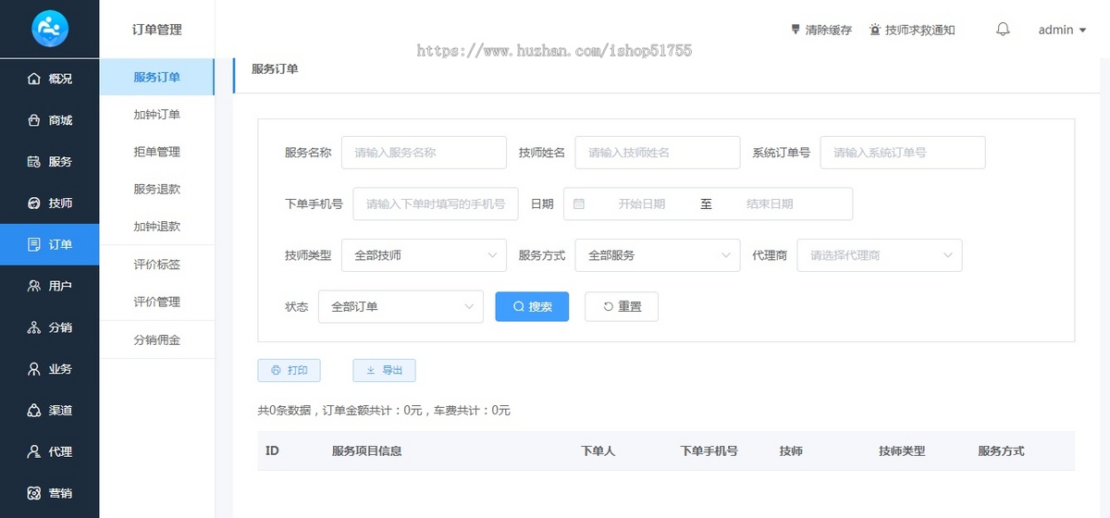This screenshot has height=518, width=1110.
Task: Click the 业务 person icon
Action: pos(34,368)
